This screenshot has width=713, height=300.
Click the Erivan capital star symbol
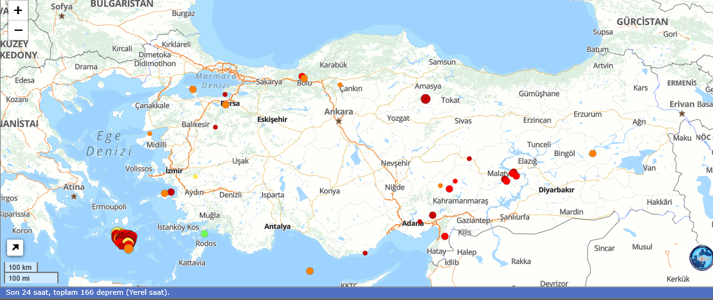click(x=681, y=113)
